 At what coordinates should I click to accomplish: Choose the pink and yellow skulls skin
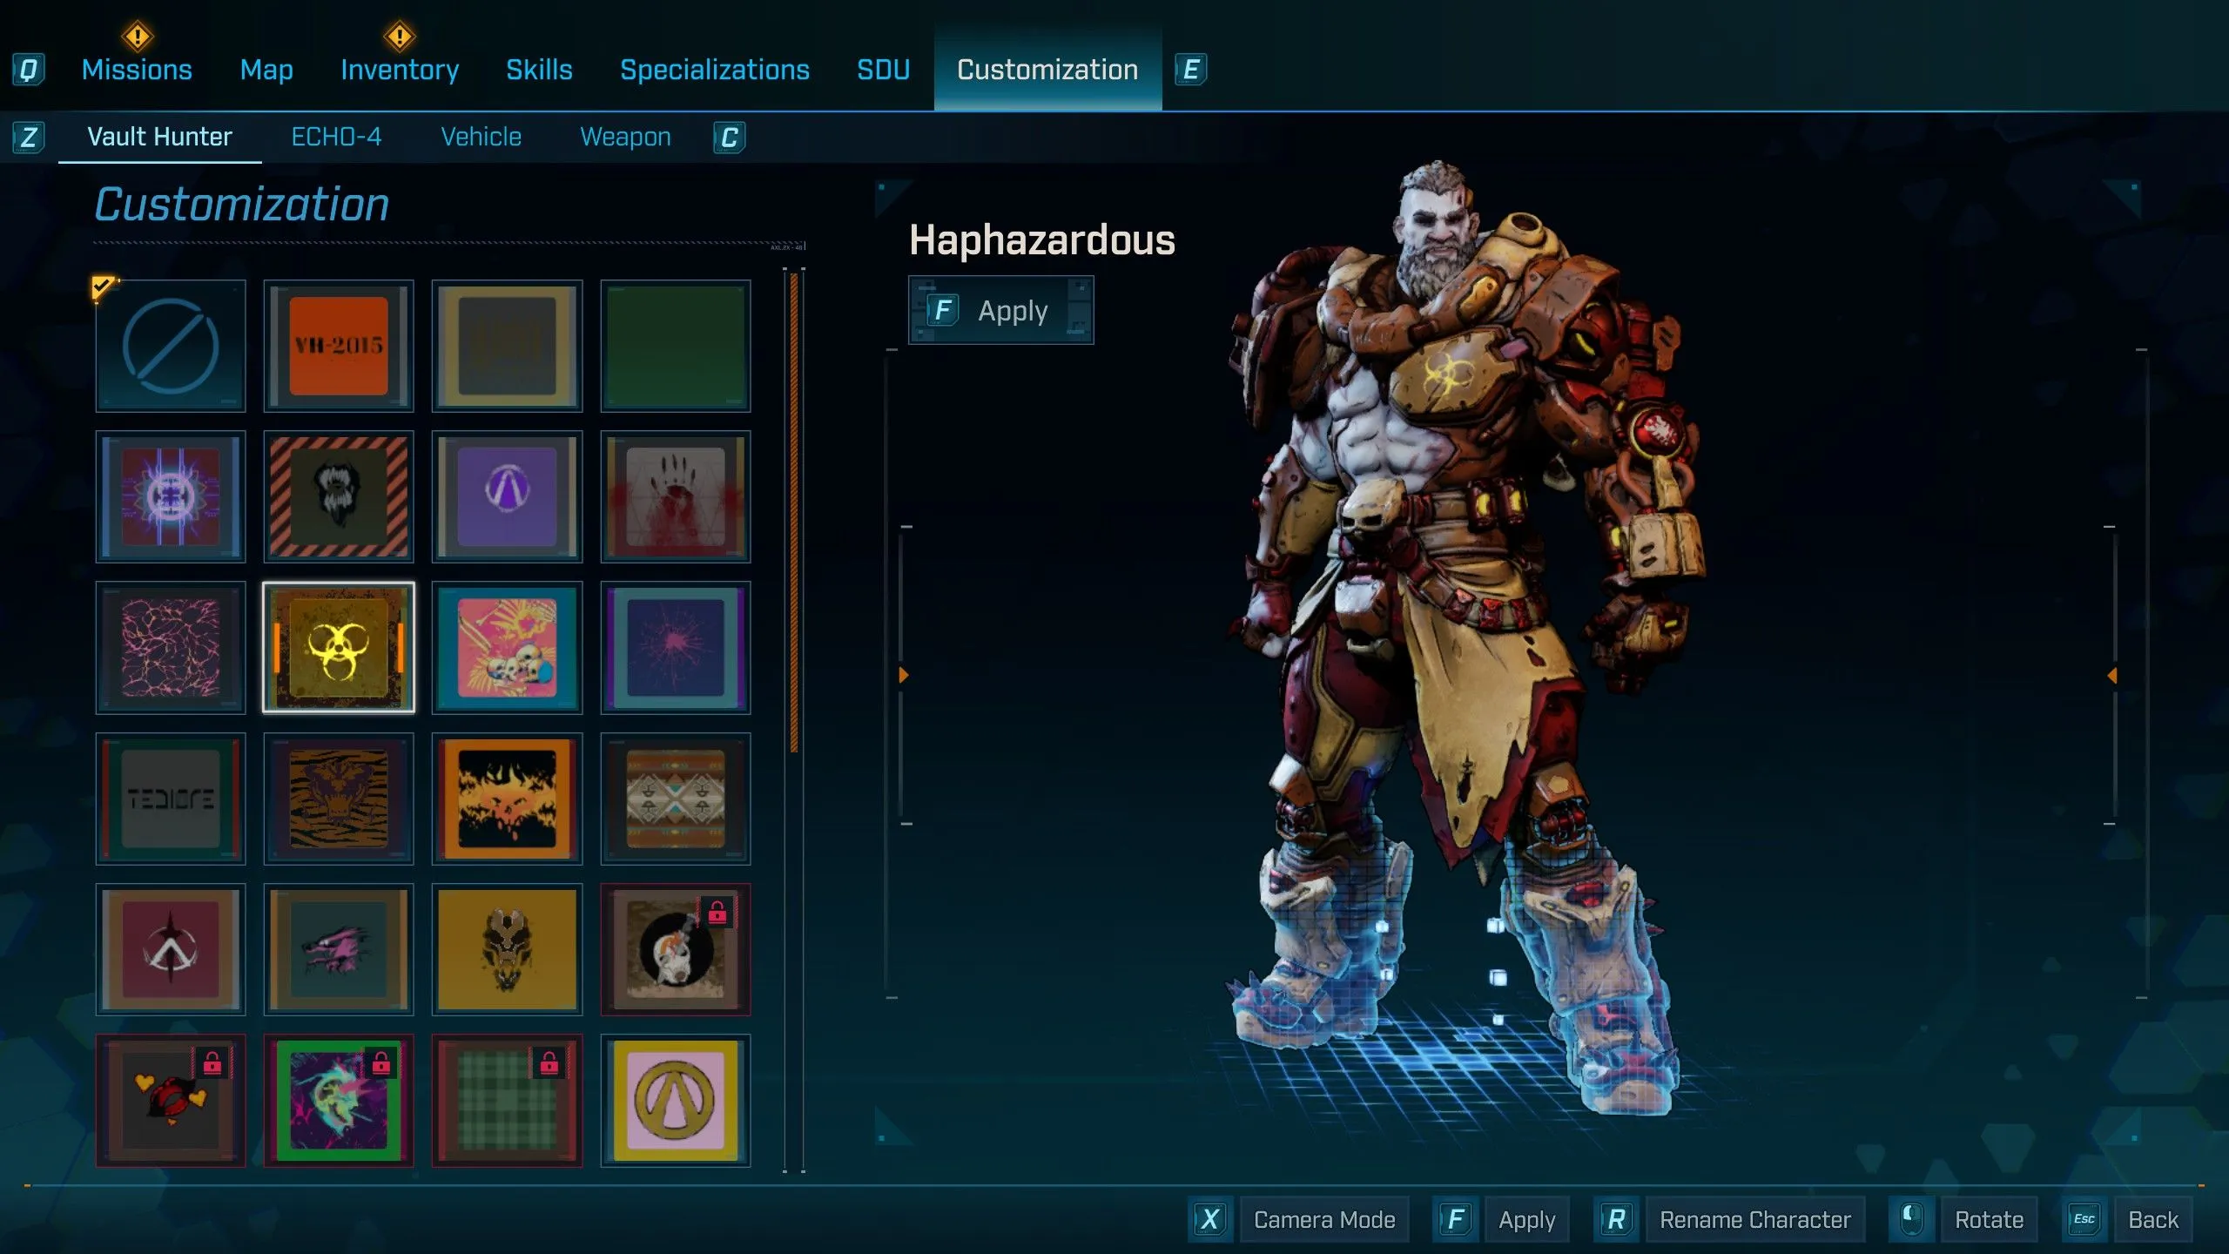507,647
